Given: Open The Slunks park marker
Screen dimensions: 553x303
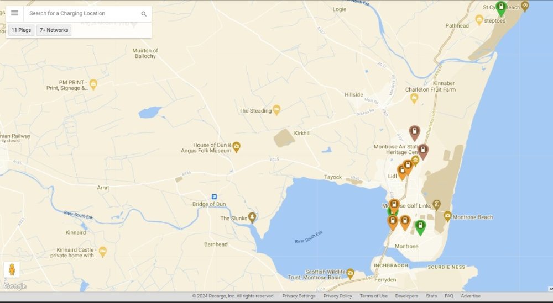Looking at the screenshot, I should pos(252,217).
